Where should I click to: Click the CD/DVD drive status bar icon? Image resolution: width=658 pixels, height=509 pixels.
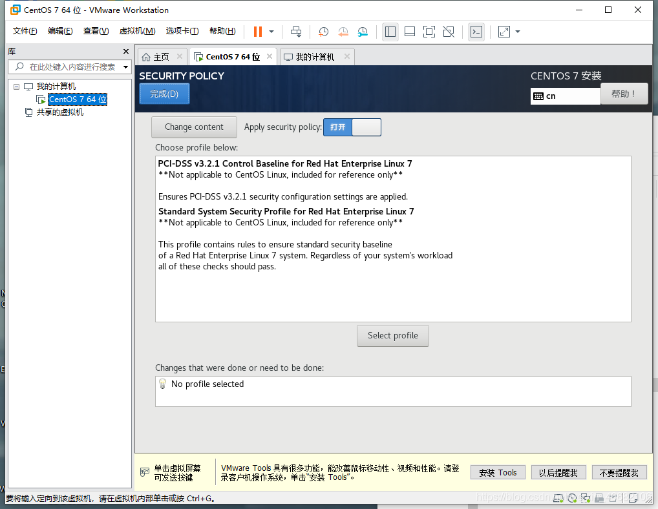point(572,497)
